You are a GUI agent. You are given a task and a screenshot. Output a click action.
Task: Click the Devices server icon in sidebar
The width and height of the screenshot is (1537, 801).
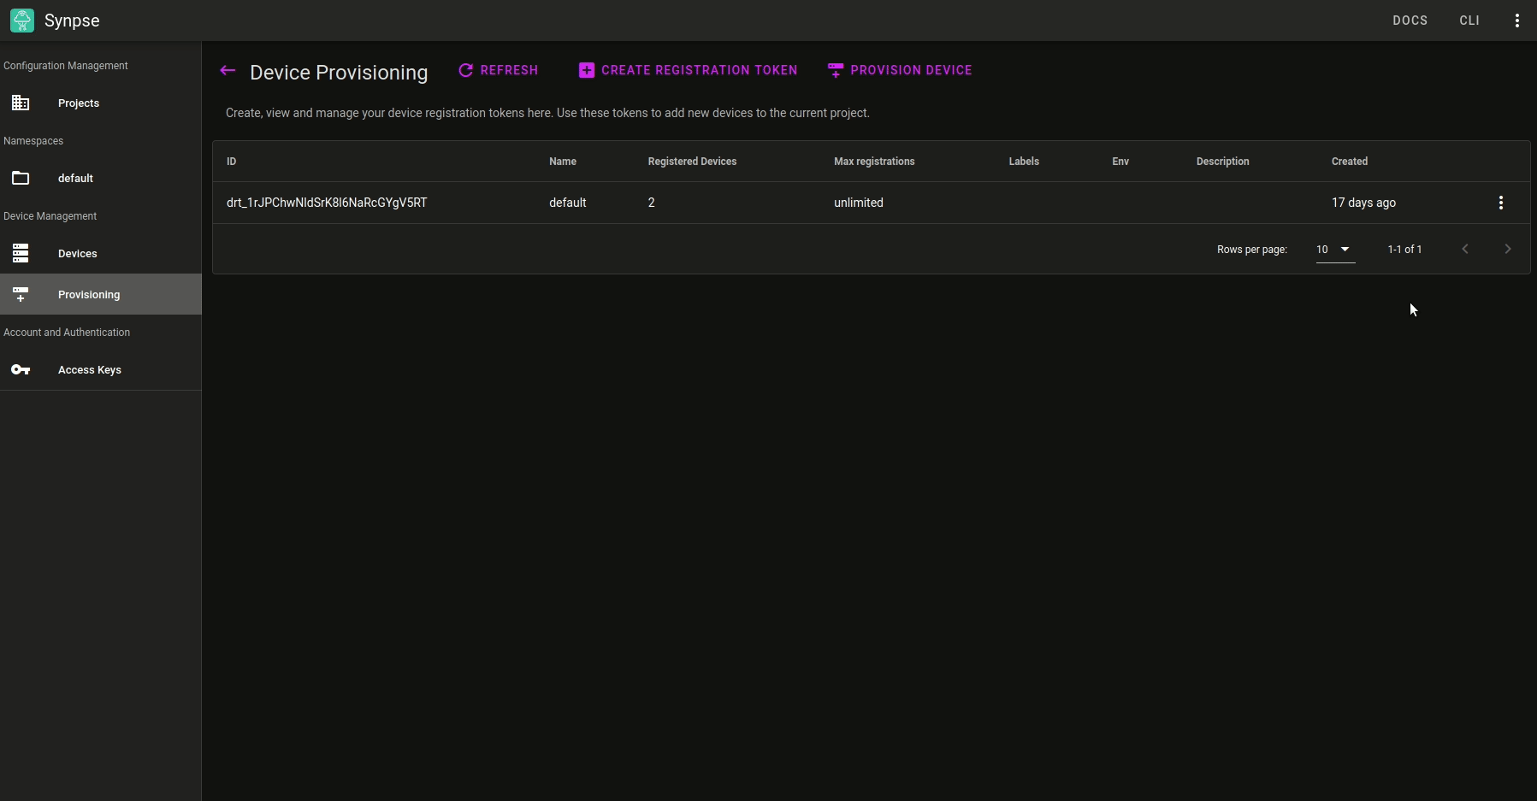click(21, 254)
